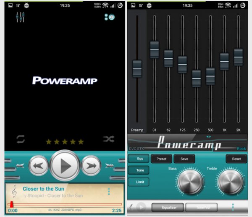This screenshot has width=252, height=217.
Task: Click the elapsed time 0:00
Action: (13, 211)
